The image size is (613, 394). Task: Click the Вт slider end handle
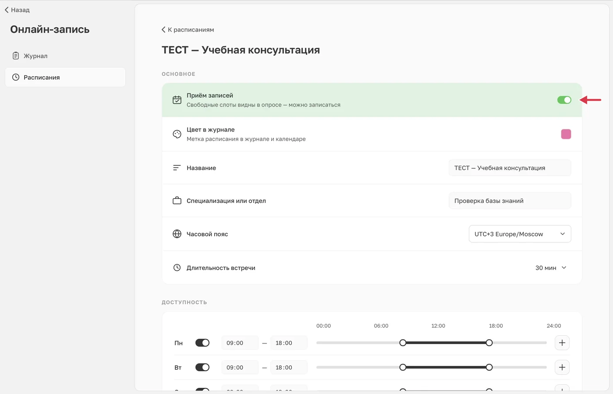489,367
